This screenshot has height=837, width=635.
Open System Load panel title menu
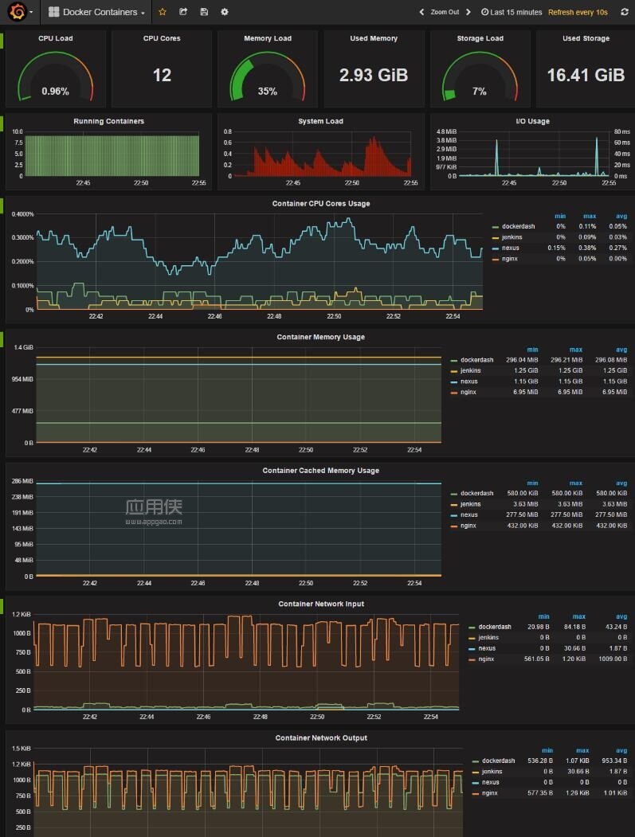pyautogui.click(x=320, y=121)
